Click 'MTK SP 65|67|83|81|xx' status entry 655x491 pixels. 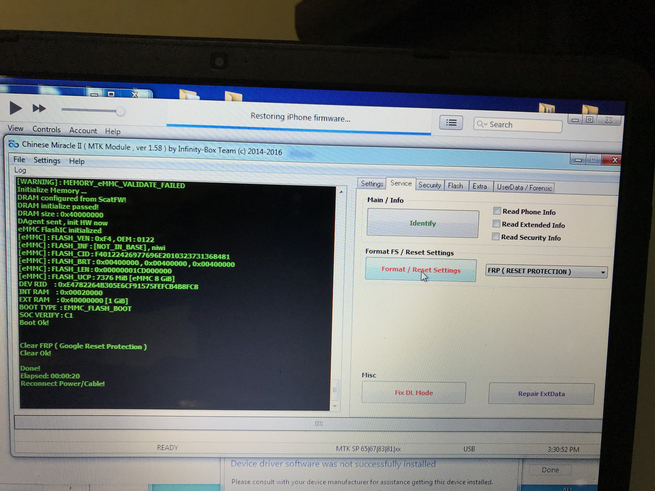coord(368,449)
